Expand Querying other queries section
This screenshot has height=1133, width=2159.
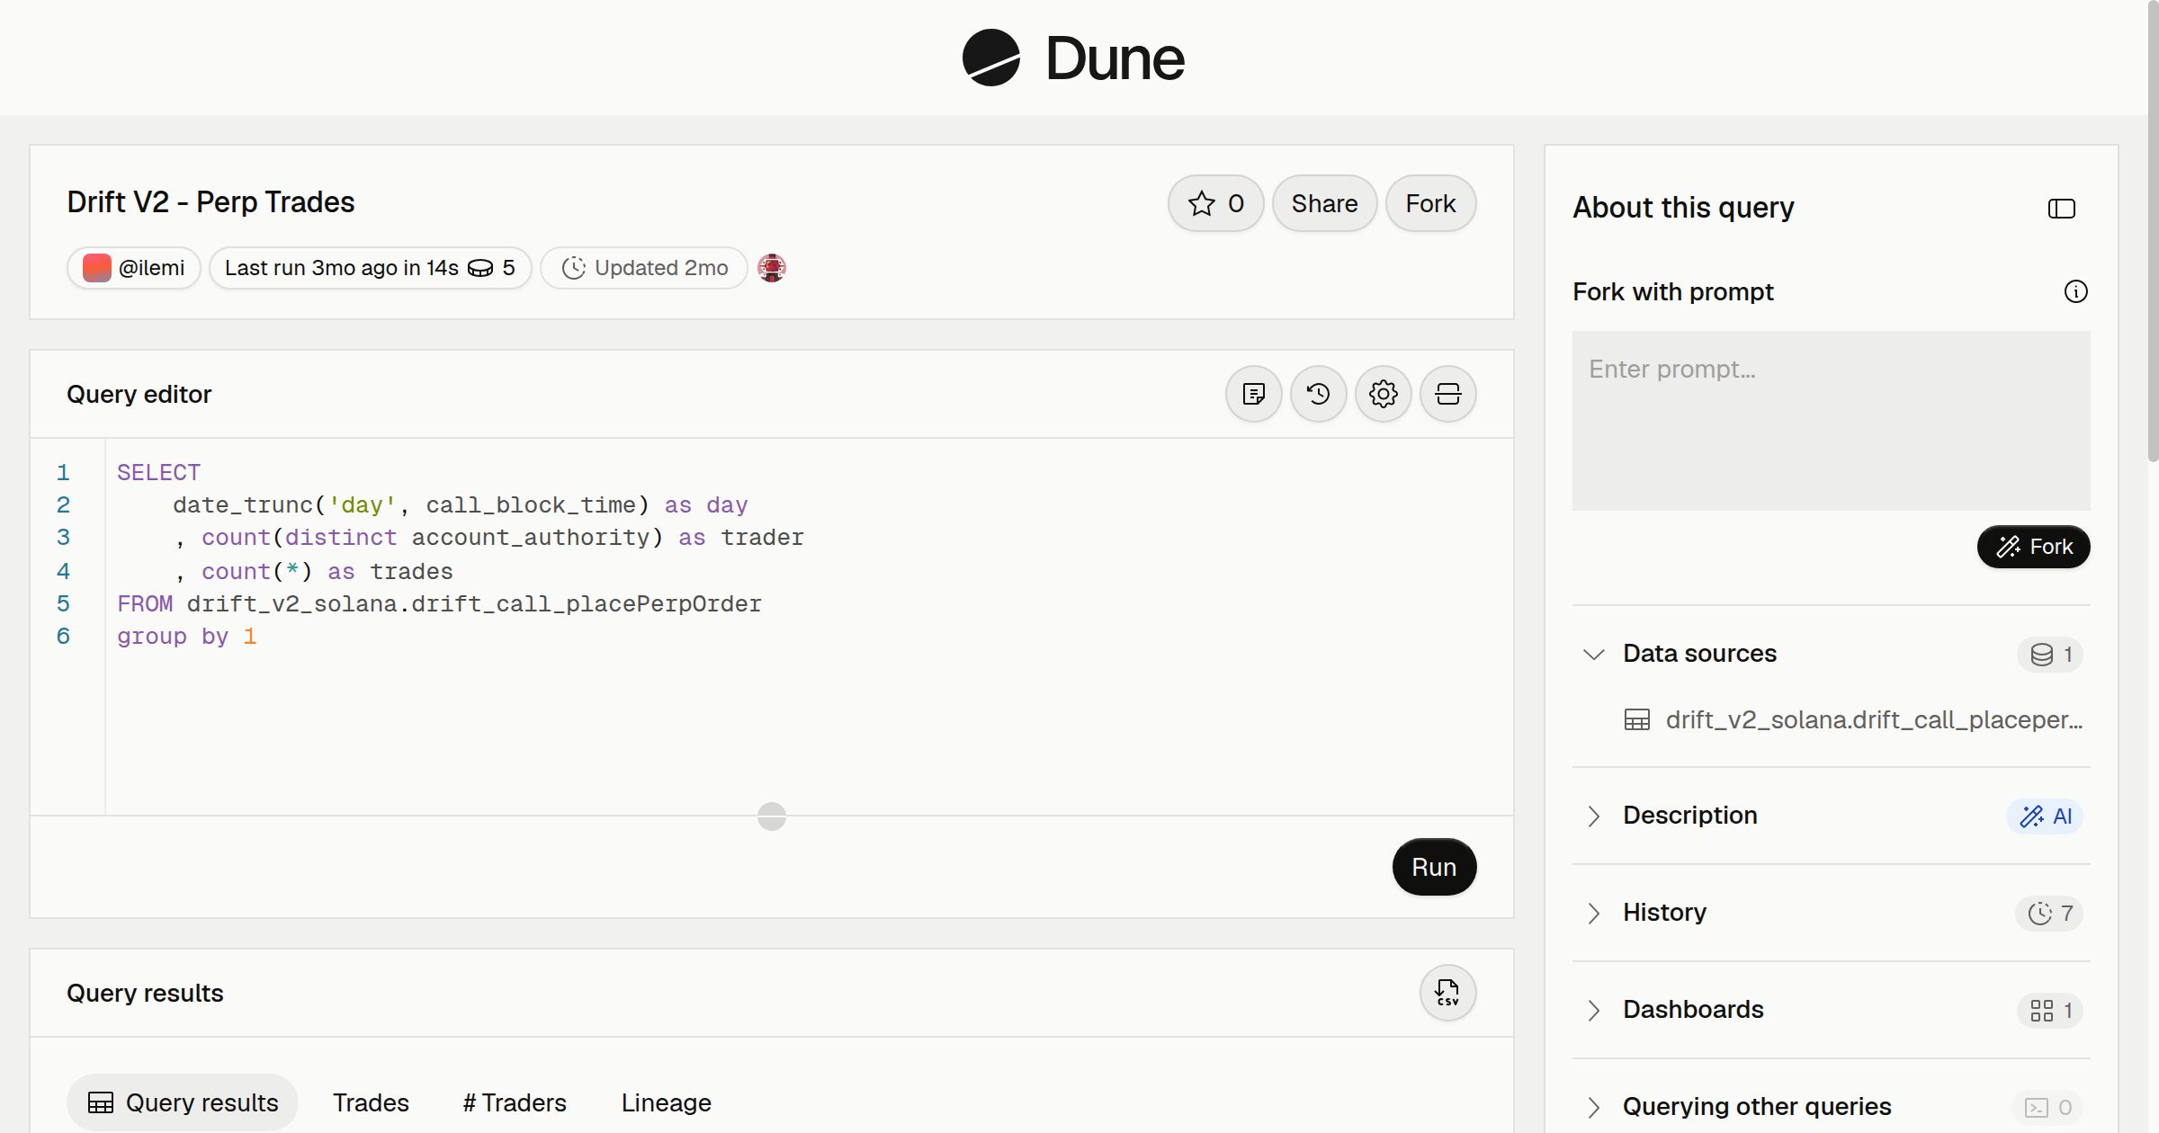(x=1593, y=1107)
